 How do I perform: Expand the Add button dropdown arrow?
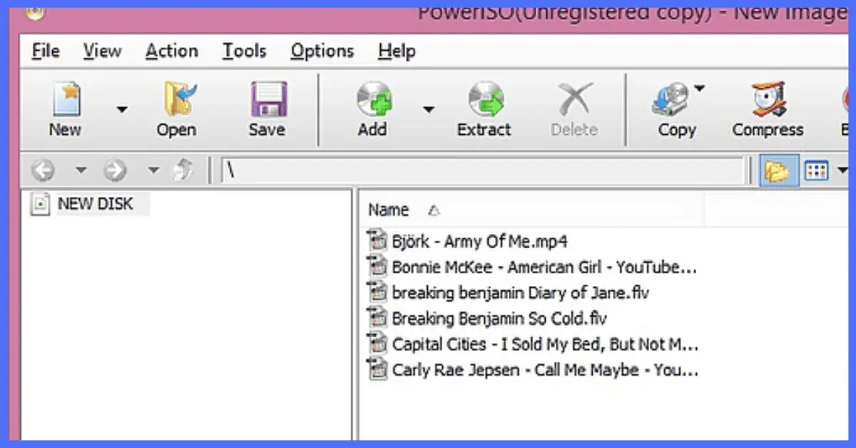point(429,109)
